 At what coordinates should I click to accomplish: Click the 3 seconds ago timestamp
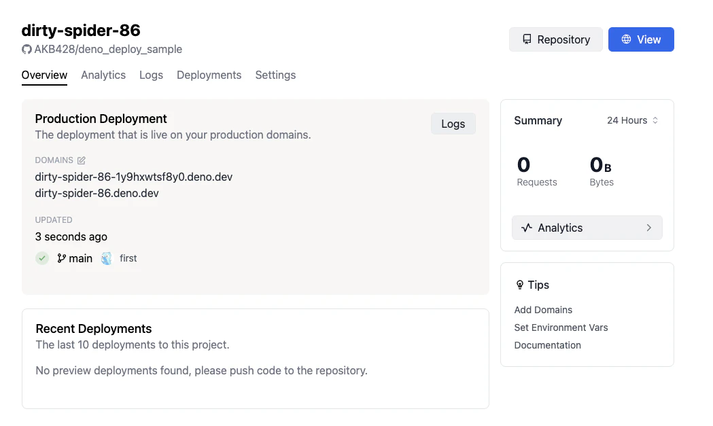(x=71, y=236)
